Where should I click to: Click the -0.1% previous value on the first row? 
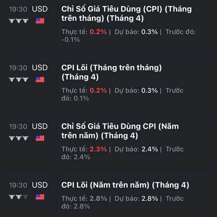pos(71,40)
